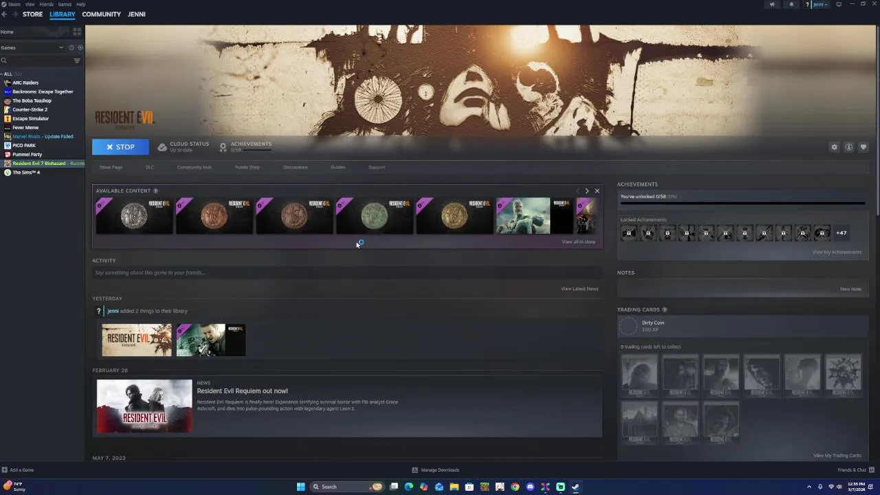The width and height of the screenshot is (880, 495).
Task: Open the Support link
Action: 377,167
